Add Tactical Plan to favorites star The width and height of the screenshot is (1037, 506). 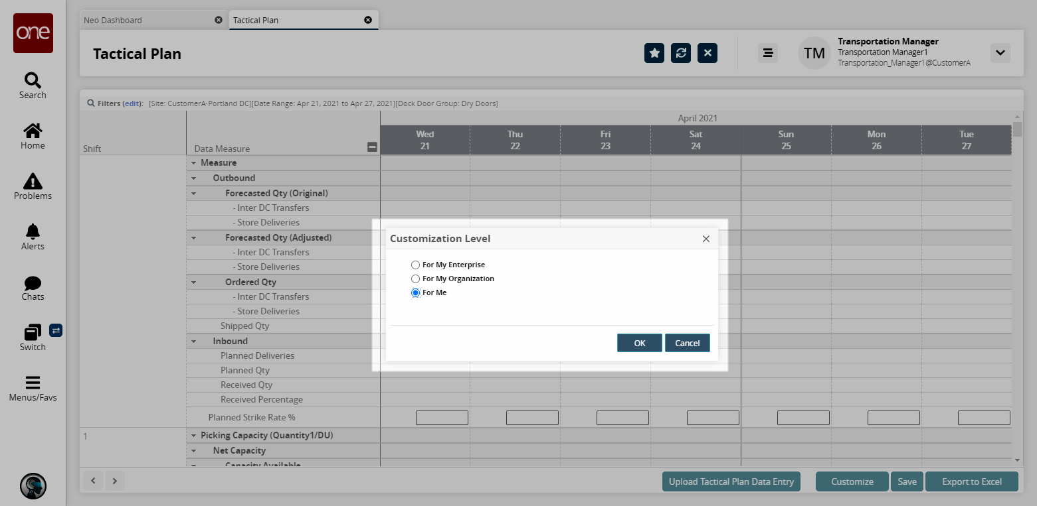[654, 53]
